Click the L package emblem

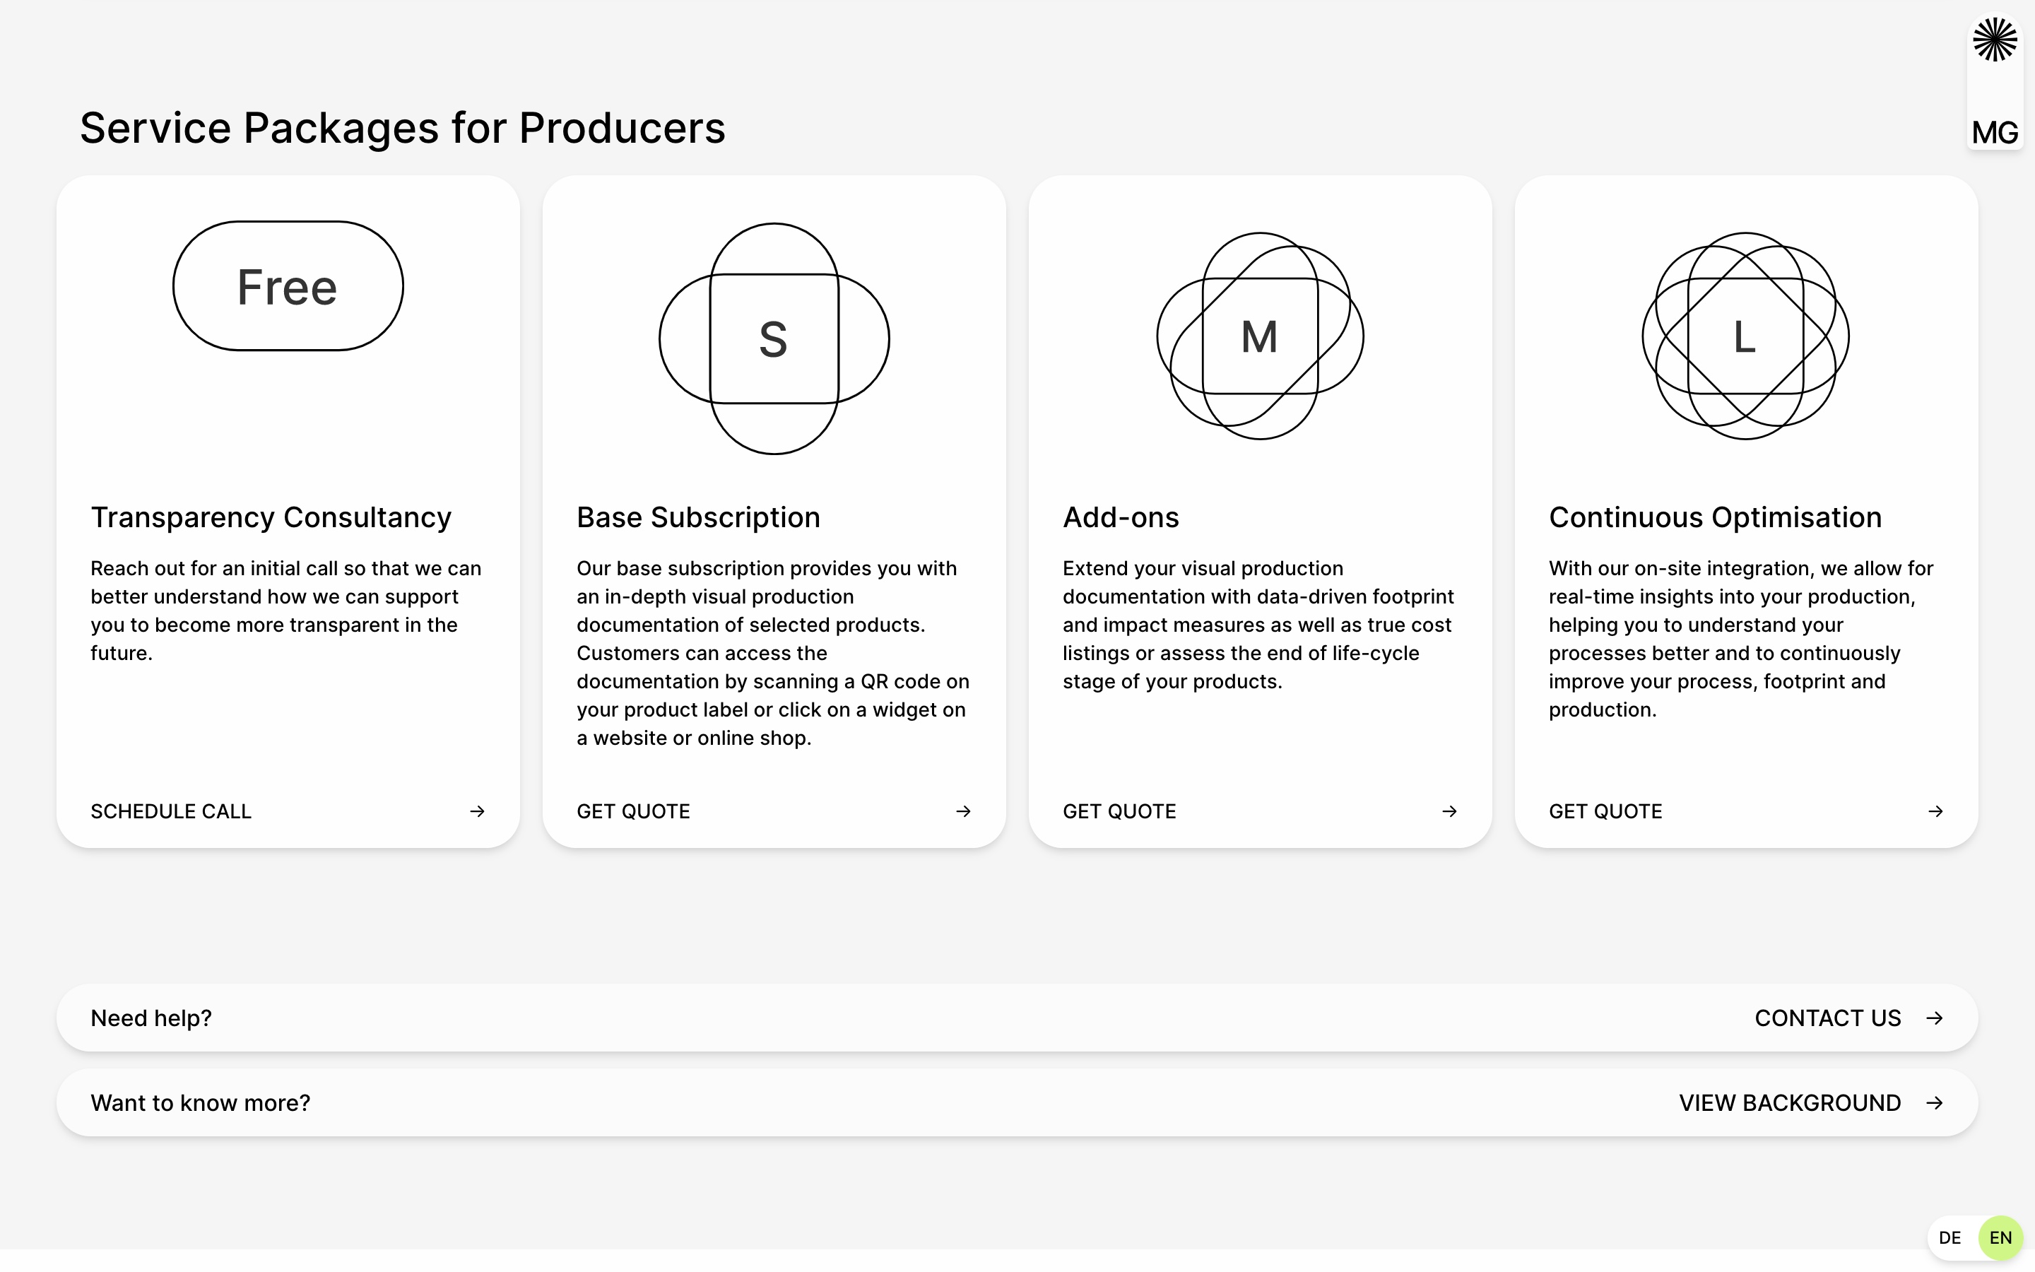click(x=1745, y=336)
